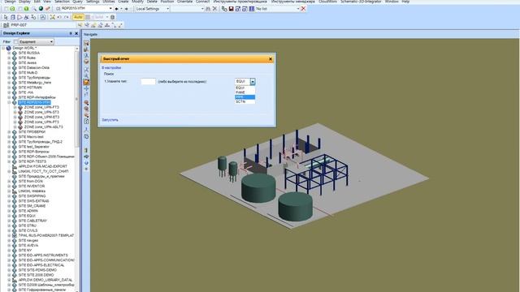Select SITE Macro-test in the tree
The height and width of the screenshot is (292, 520).
click(31, 137)
